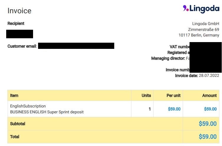222x146 pixels.
Task: Click the Zimmerstraße 69 address line
Action: [204, 29]
